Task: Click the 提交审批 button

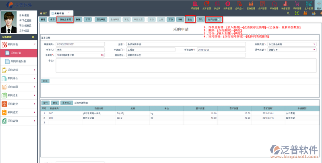Action: [101, 19]
